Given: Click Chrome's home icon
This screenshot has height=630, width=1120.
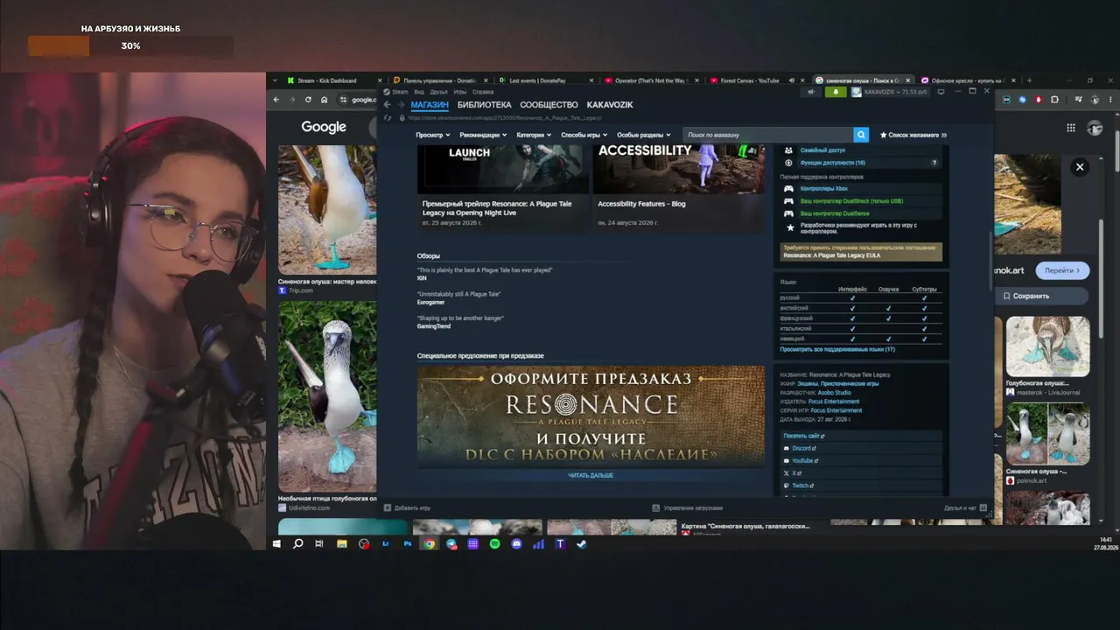Looking at the screenshot, I should tap(325, 100).
